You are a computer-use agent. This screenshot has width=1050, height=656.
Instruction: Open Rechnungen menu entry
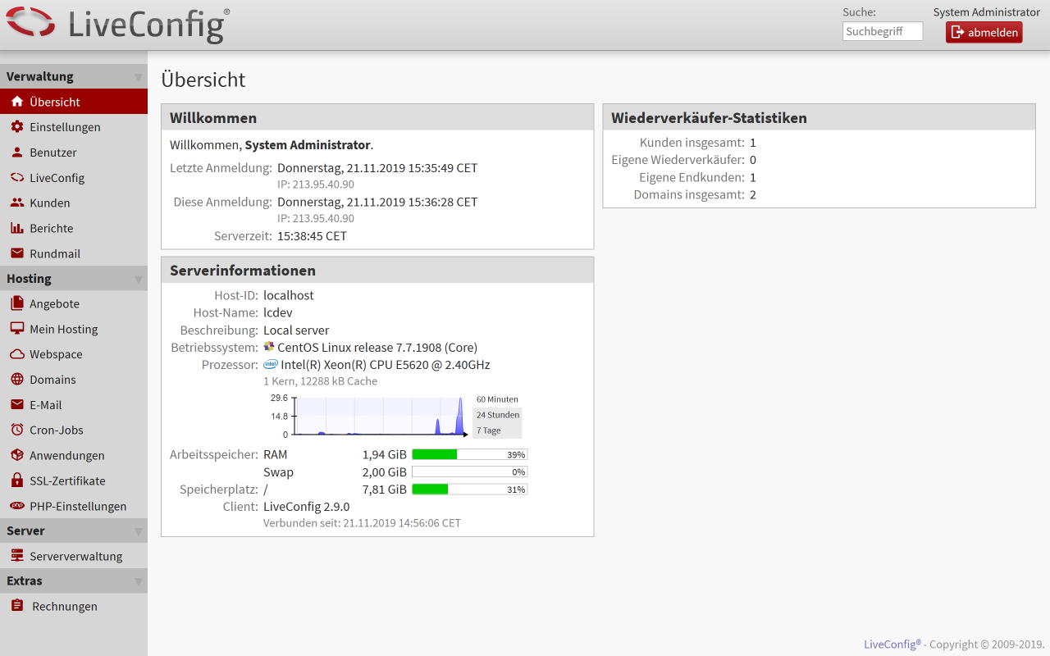[x=74, y=606]
